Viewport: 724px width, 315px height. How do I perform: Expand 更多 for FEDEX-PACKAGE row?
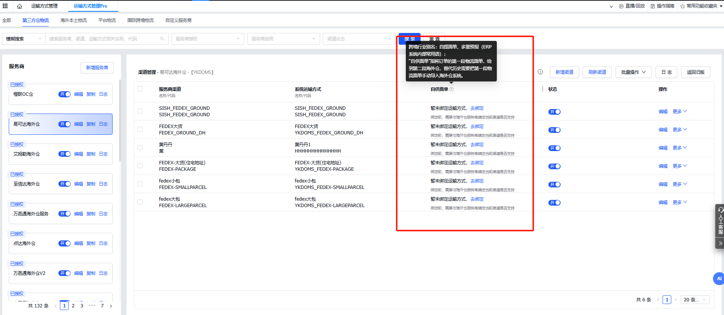680,166
